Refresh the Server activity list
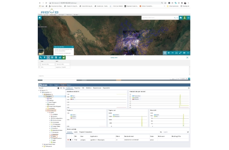Viewport: 229px width, 150px height. [x=188, y=132]
